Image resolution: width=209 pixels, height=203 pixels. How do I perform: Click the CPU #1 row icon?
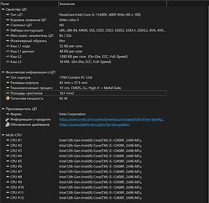pyautogui.click(x=8, y=140)
